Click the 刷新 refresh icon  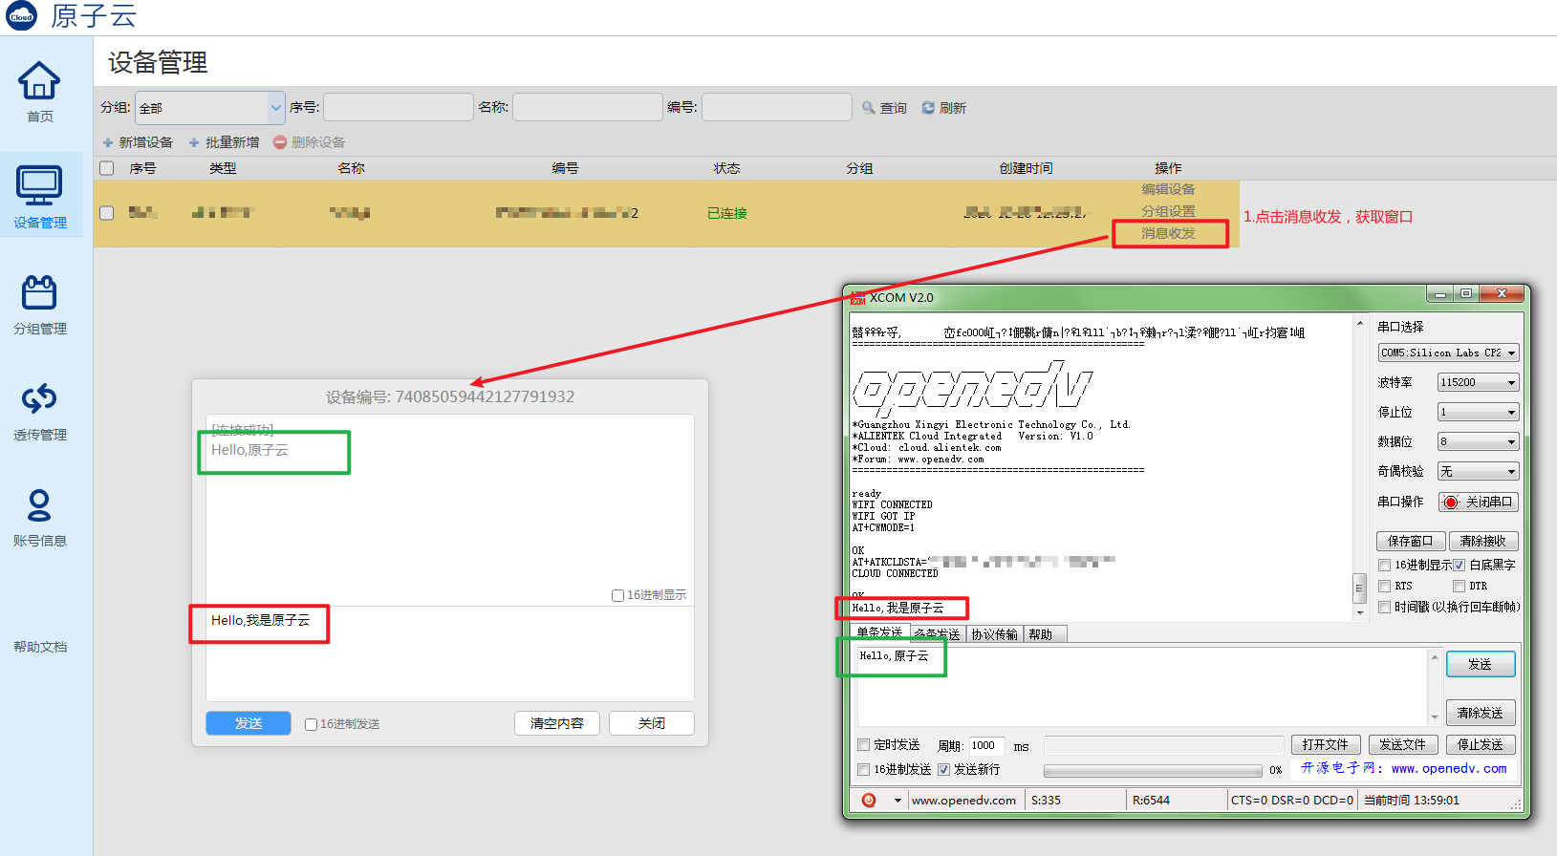pyautogui.click(x=928, y=108)
